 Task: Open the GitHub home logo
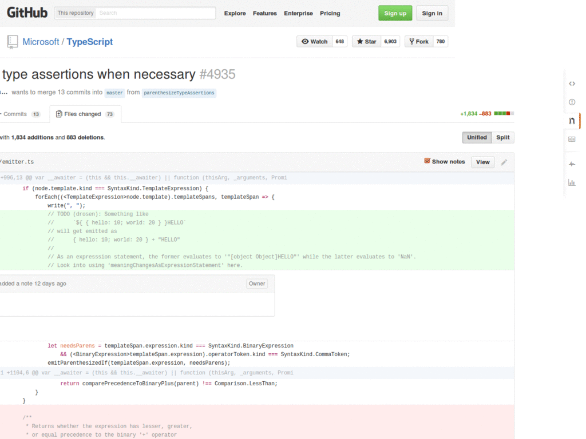coord(27,13)
